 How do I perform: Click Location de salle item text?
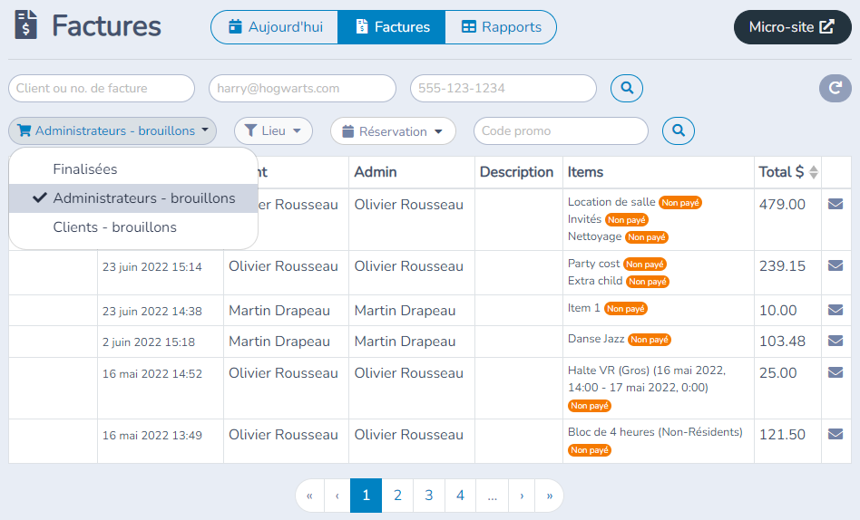pos(611,202)
